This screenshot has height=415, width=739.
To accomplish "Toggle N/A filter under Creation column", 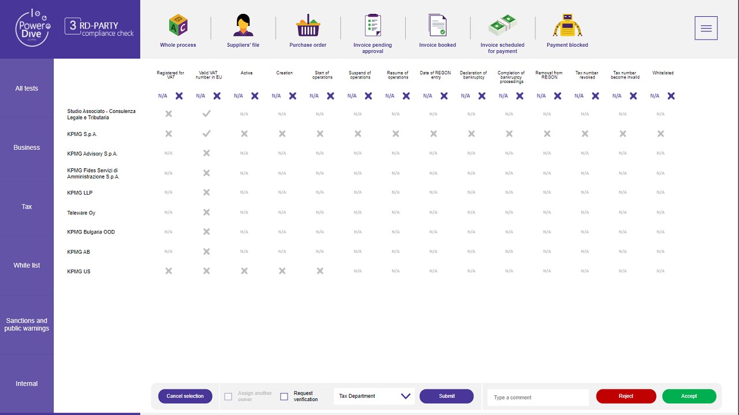I will click(x=276, y=96).
